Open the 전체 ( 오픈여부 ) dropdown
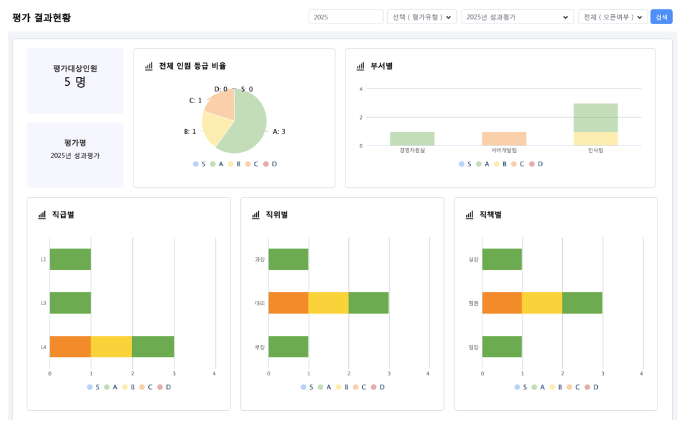The width and height of the screenshot is (687, 433). [613, 17]
